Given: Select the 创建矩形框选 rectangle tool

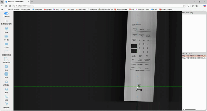Looking at the screenshot, I should click(6, 52).
